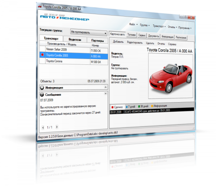This screenshot has width=216, height=186.
Task: Go to next message with right arrow
Action: [57, 127]
